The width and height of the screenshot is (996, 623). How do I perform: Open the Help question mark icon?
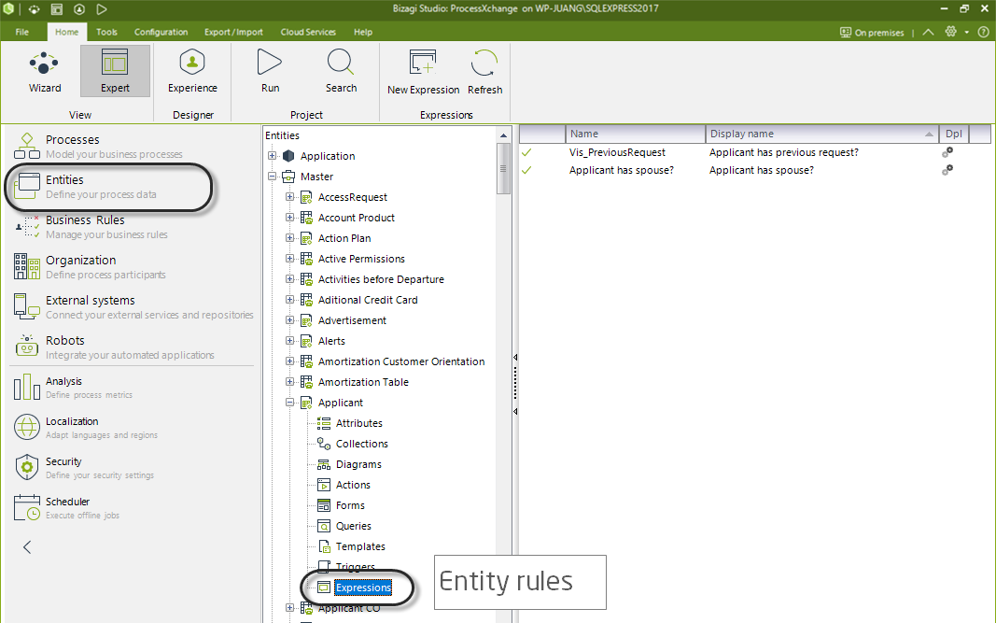point(983,32)
